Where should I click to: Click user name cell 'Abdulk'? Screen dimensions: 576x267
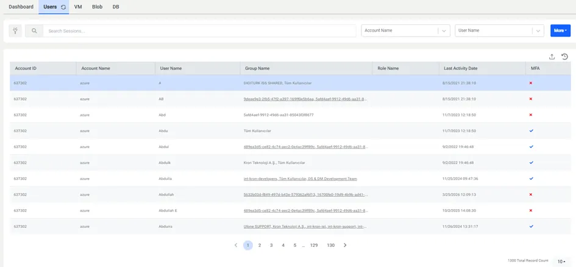[165, 163]
